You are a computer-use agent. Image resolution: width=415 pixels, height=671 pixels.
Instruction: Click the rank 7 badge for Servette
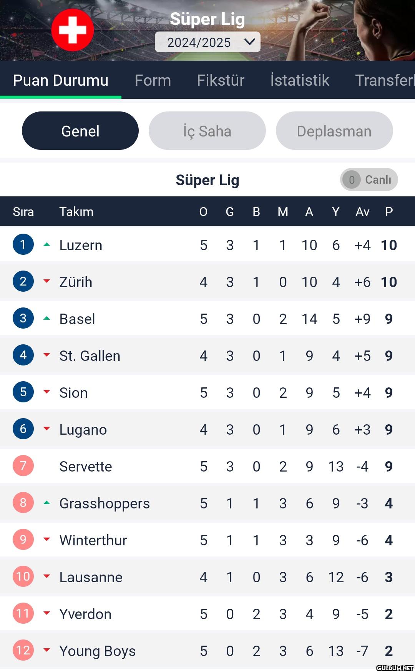(x=23, y=466)
